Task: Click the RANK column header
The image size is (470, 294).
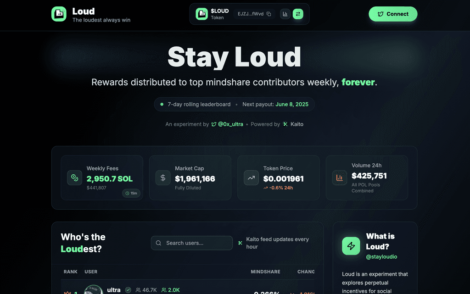Action: pos(70,272)
